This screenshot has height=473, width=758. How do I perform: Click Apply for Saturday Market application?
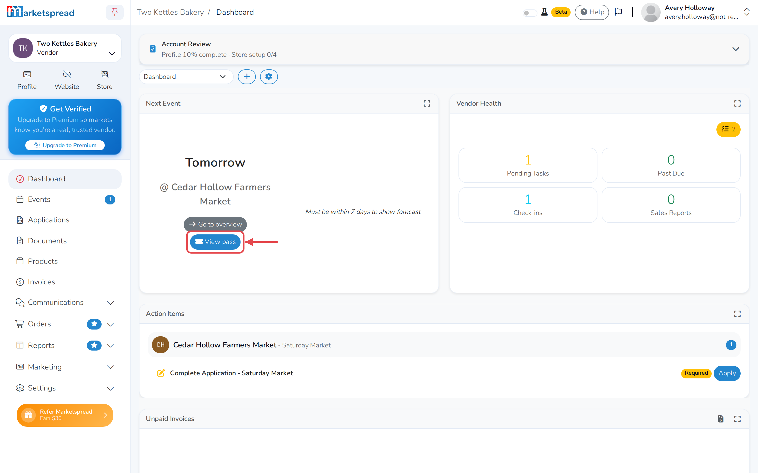(x=727, y=373)
